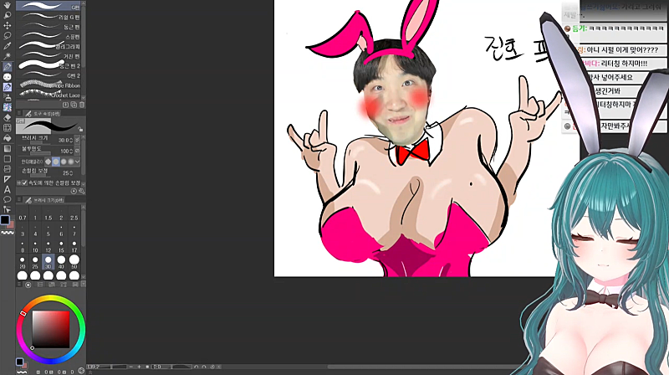Select the Frame border tool
This screenshot has height=375, width=669.
[x=8, y=169]
